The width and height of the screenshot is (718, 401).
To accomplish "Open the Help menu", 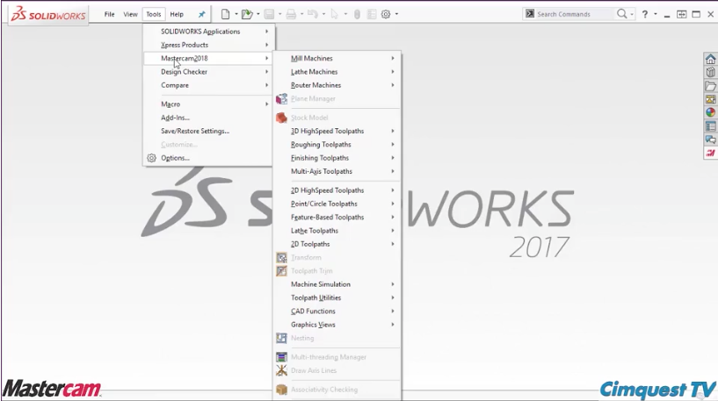I will 177,14.
